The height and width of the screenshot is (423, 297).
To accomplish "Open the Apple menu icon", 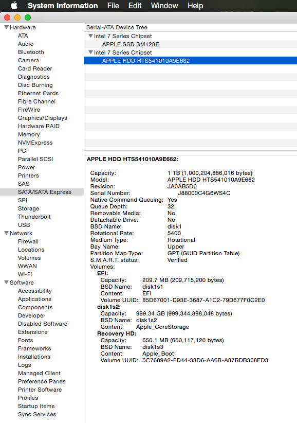I will point(14,5).
